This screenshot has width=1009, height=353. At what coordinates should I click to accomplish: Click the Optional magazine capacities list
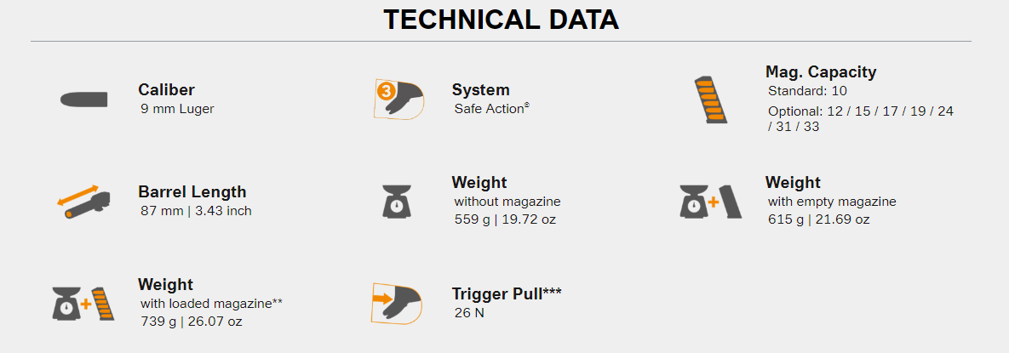[x=861, y=119]
